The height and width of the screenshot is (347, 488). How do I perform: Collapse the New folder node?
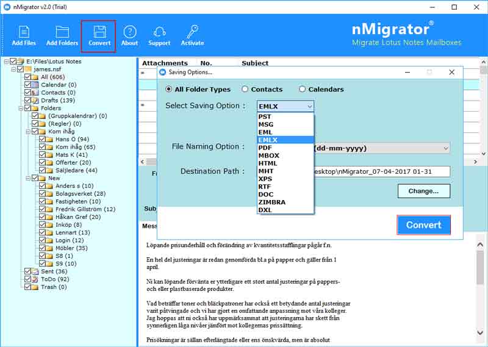click(28, 178)
